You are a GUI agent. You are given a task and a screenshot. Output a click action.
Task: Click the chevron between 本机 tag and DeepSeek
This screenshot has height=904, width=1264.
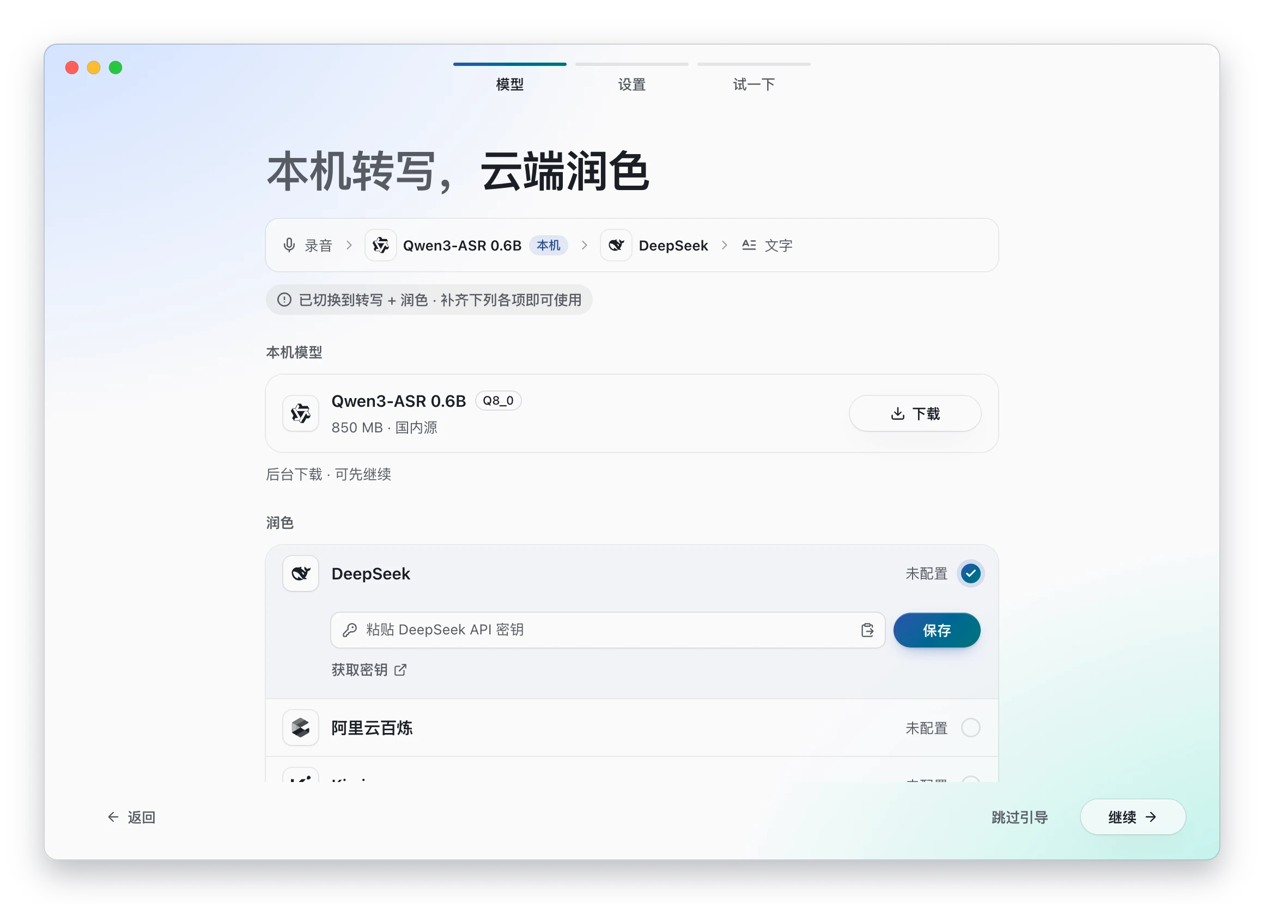point(584,245)
